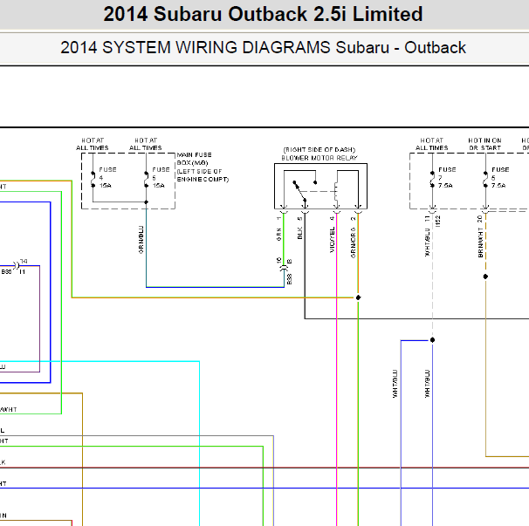Viewport: 529px width, 526px height.
Task: Click the junction dot at the fuse box bottom
Action: [x=146, y=202]
